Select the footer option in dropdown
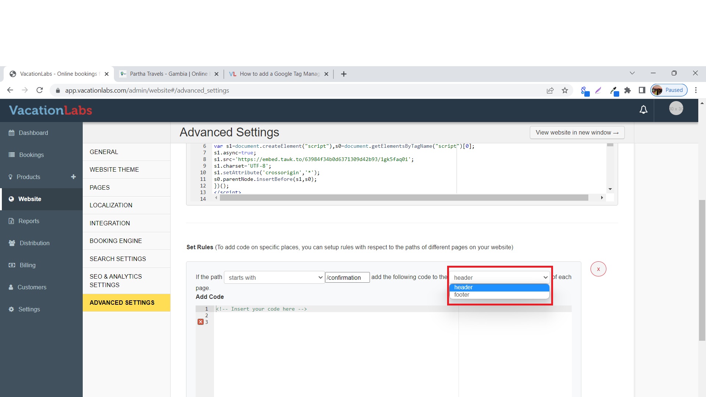This screenshot has height=397, width=706. [x=462, y=295]
